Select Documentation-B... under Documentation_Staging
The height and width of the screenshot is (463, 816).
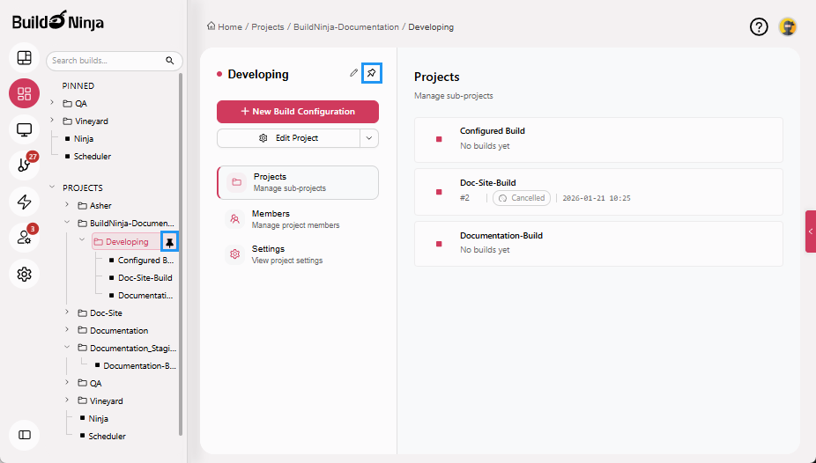136,366
